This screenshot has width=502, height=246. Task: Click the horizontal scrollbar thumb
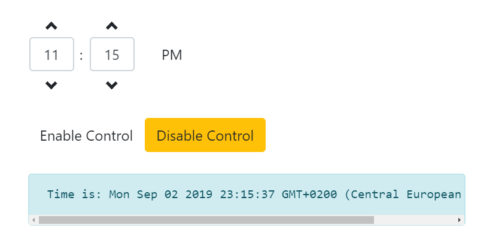click(x=206, y=220)
